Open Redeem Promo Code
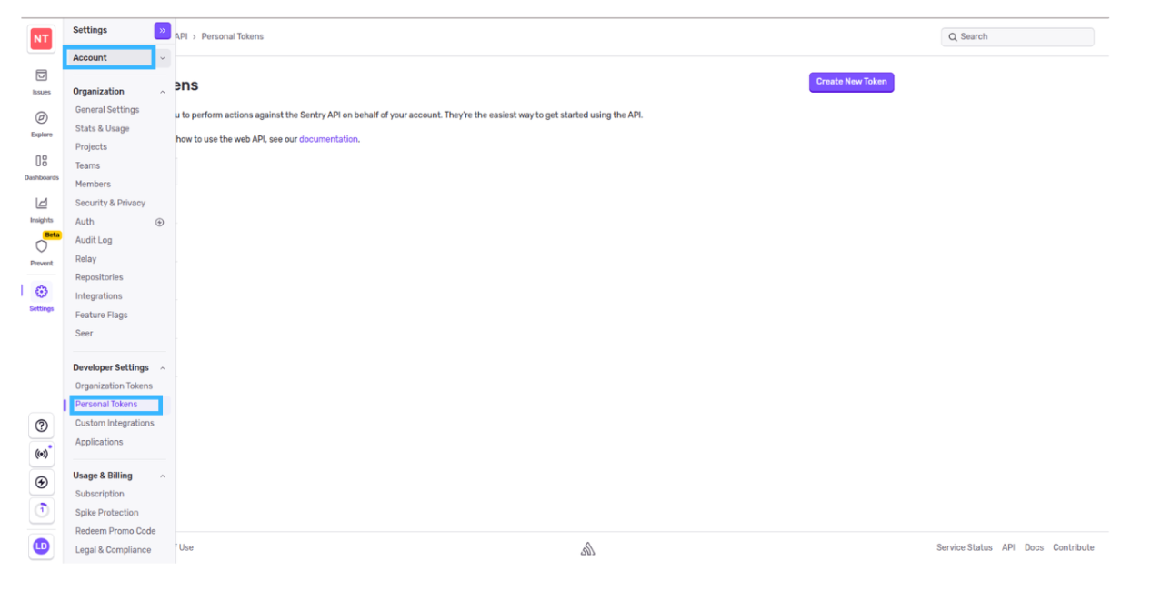1171x591 pixels. pyautogui.click(x=115, y=531)
